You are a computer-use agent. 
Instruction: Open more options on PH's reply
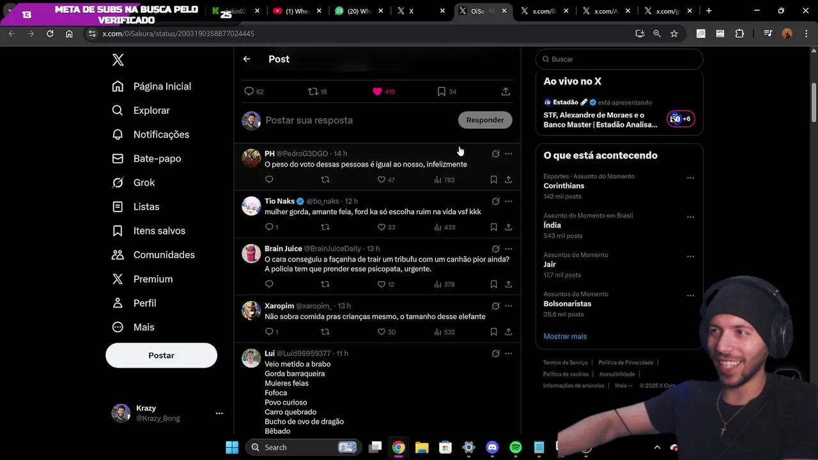click(508, 153)
